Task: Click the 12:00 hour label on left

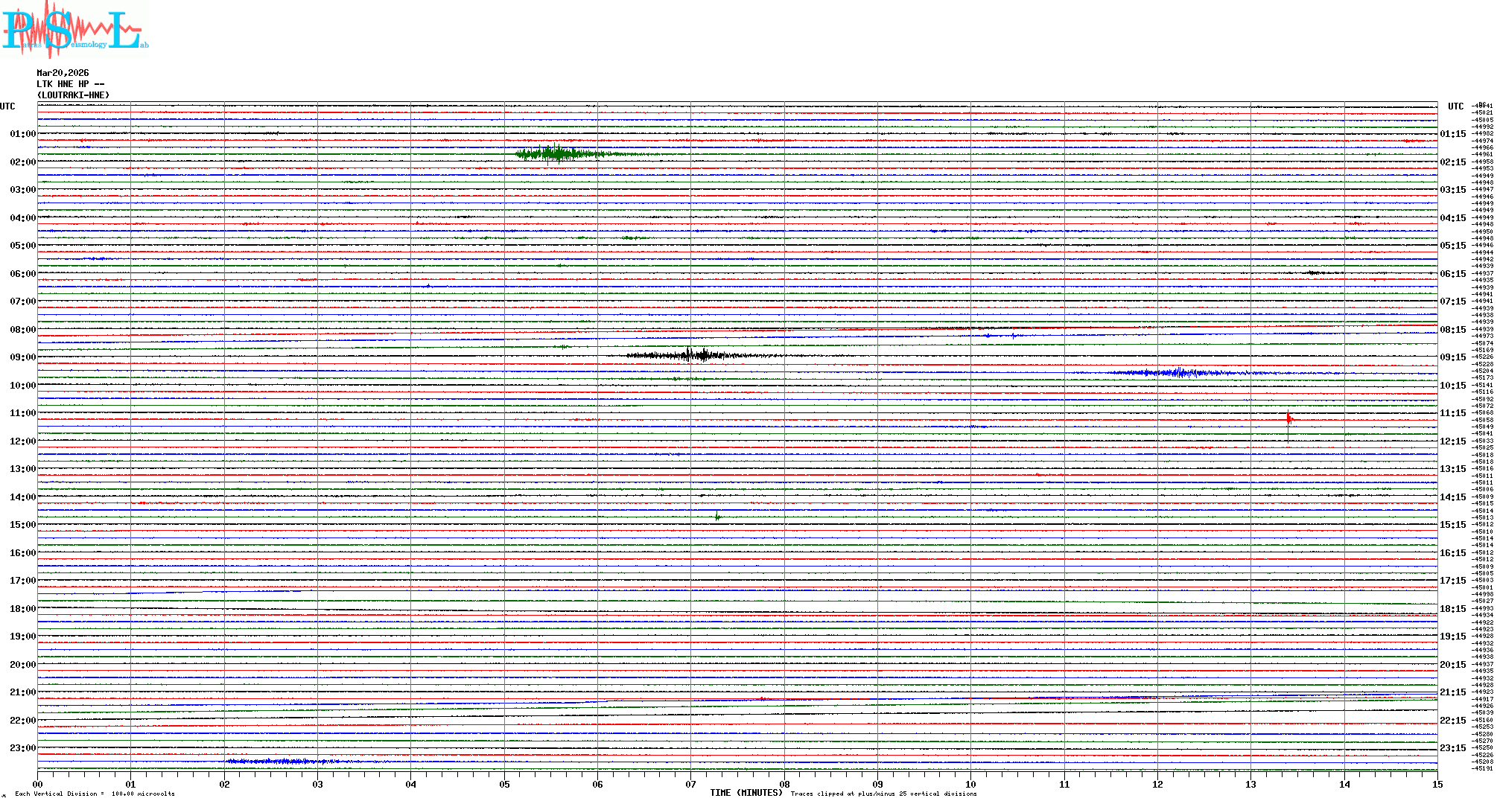Action: [x=22, y=441]
